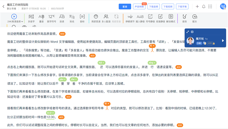Open the apps grid menu
This screenshot has height=129, width=228.
point(210,7)
